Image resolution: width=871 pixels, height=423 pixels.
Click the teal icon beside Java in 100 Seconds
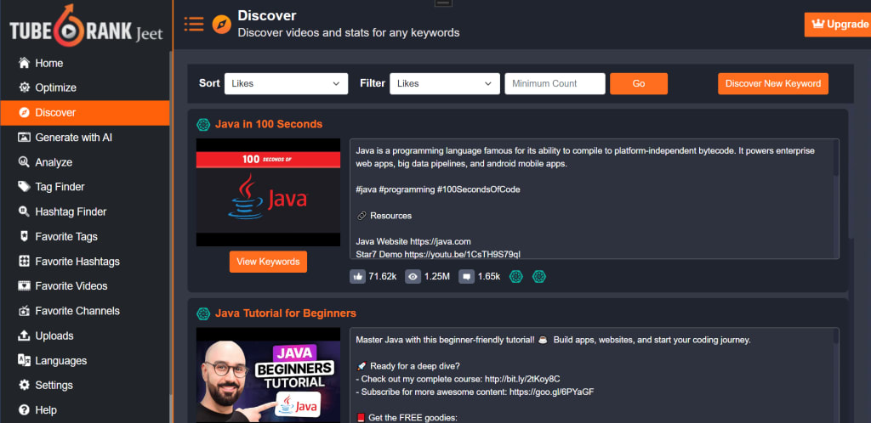(x=203, y=124)
